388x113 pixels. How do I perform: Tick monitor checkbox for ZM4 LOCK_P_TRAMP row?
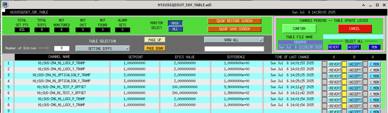(x=365, y=64)
